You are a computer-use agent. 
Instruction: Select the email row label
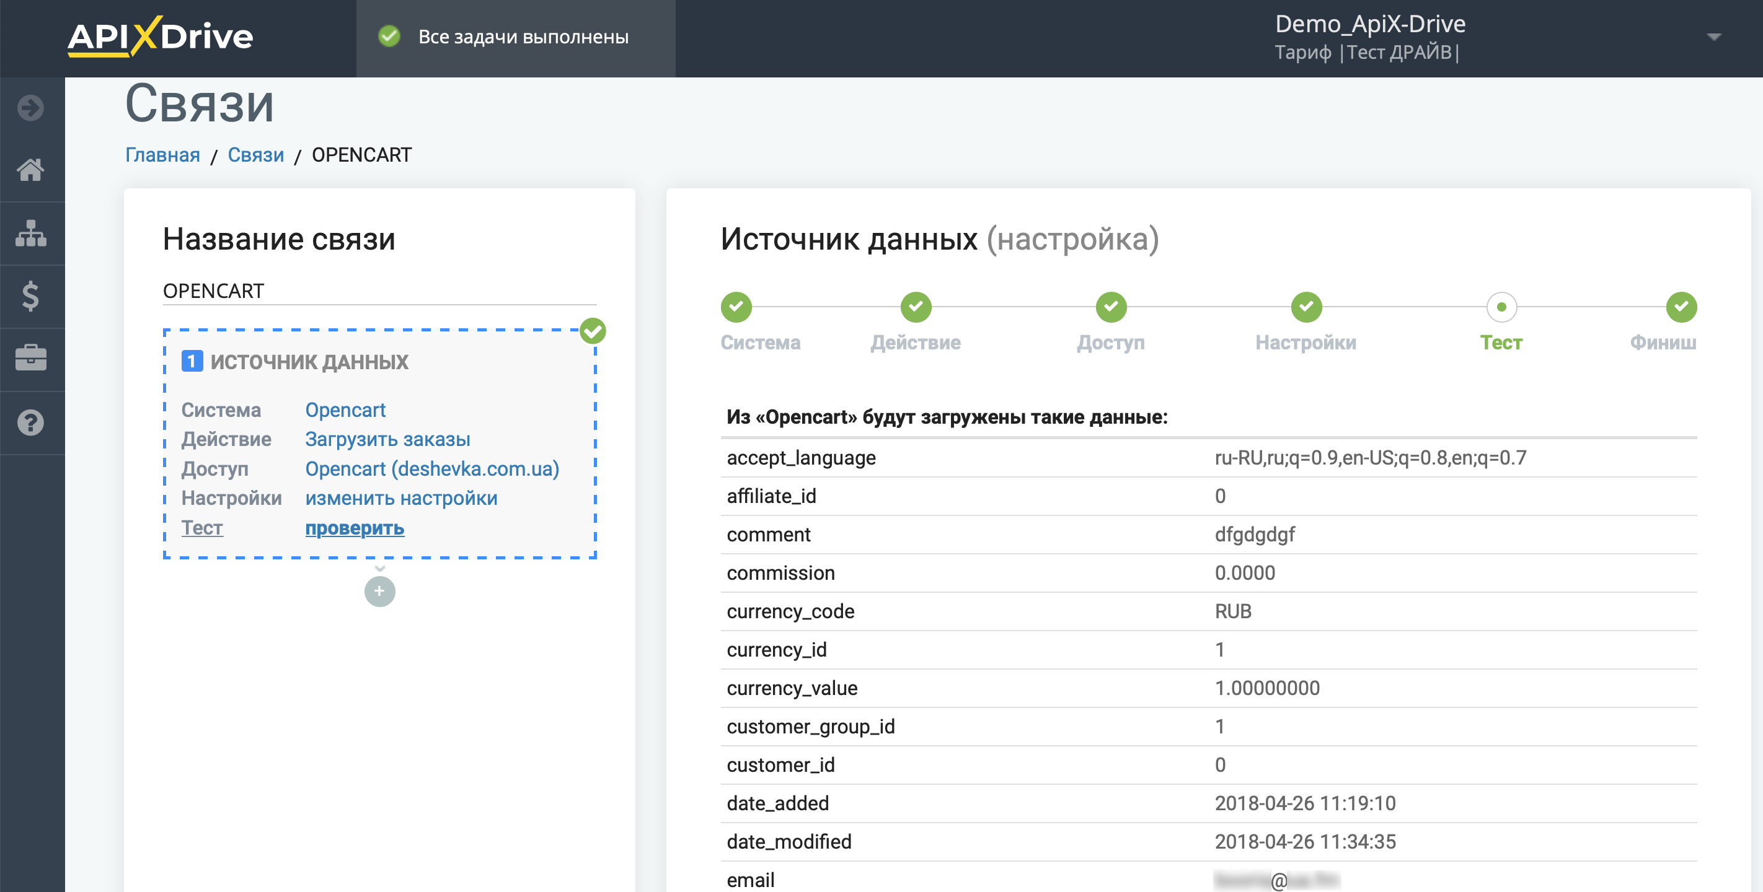coord(751,880)
